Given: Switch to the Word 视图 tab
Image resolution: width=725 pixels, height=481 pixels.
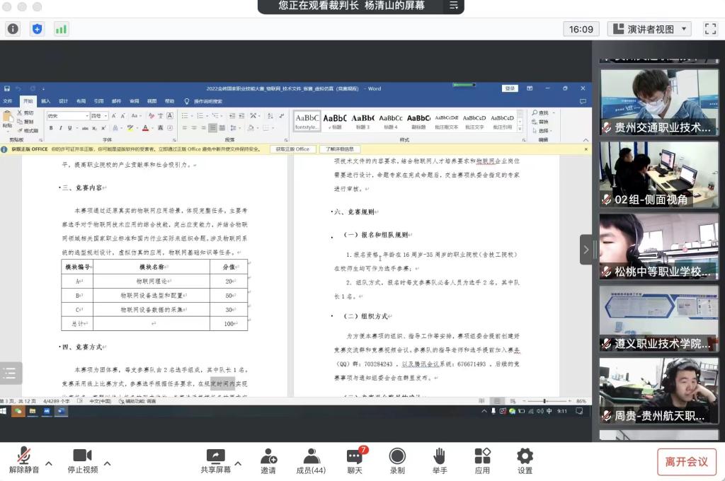Looking at the screenshot, I should tap(152, 101).
